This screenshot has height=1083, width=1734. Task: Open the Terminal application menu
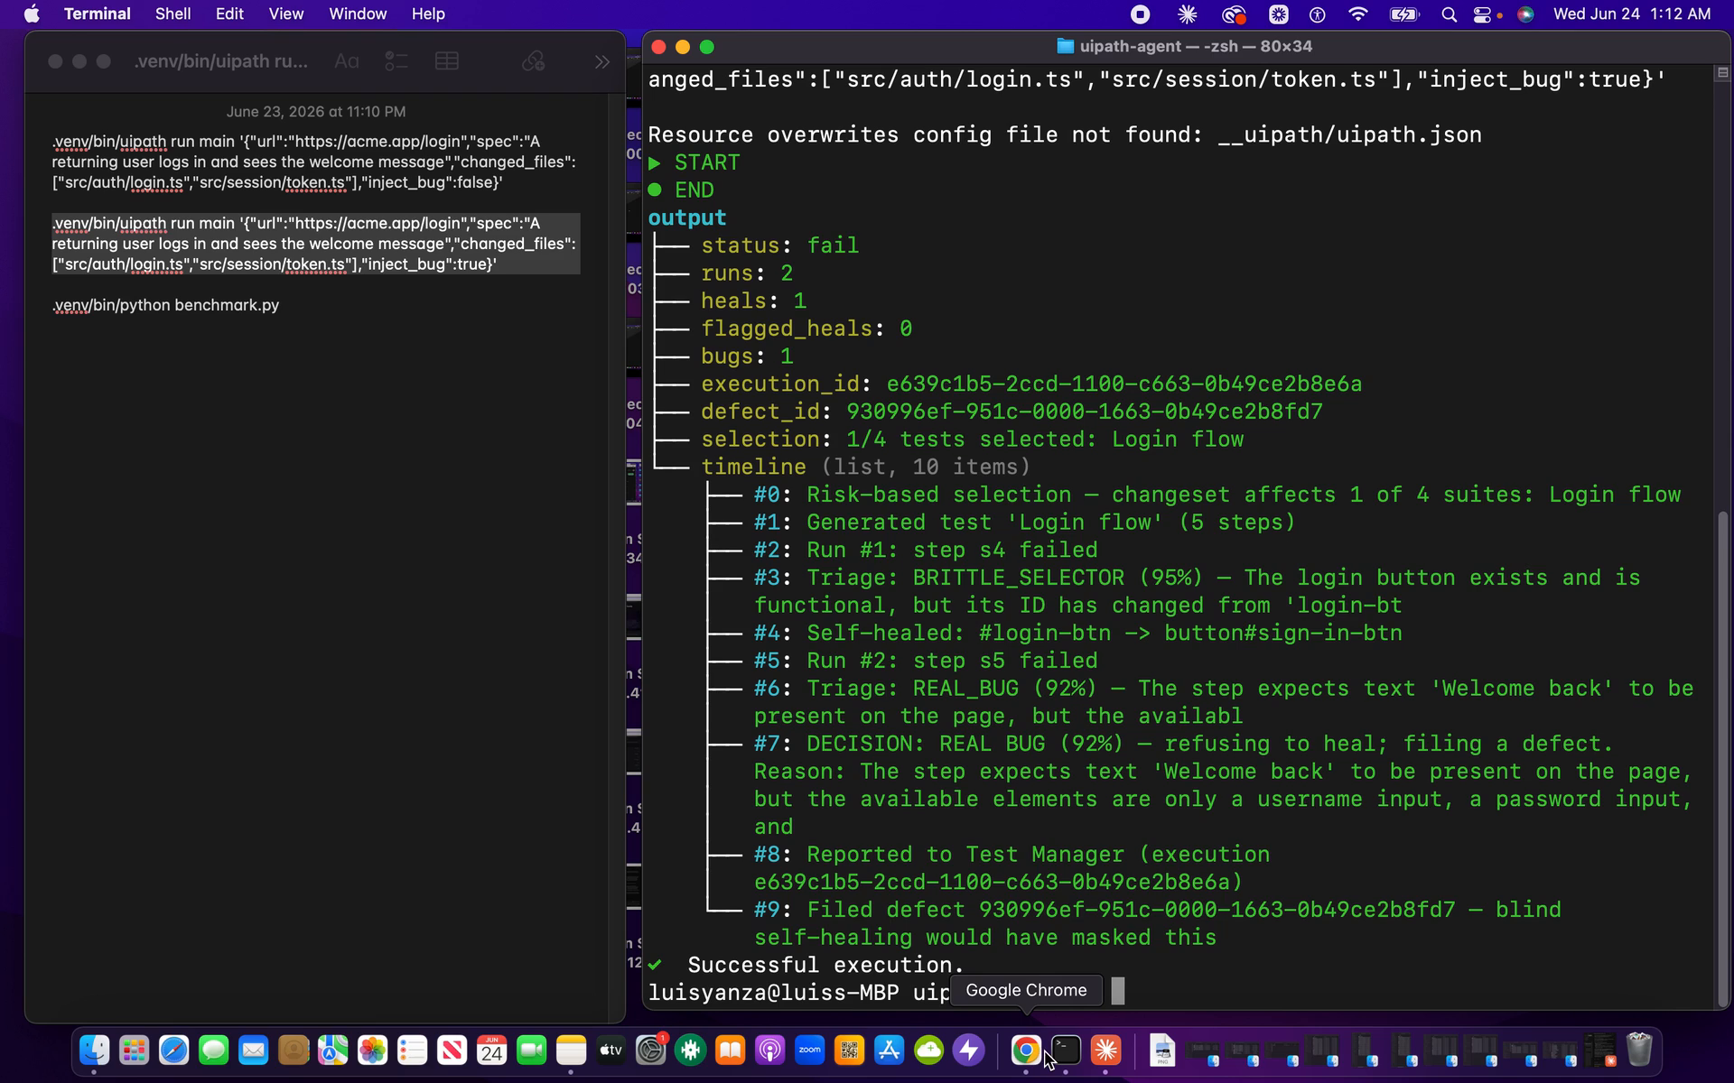(97, 14)
